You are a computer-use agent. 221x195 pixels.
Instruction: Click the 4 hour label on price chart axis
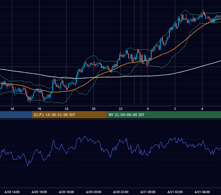coord(202,109)
